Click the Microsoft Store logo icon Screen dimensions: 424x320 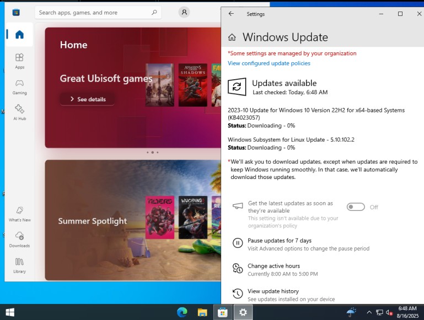pyautogui.click(x=16, y=13)
